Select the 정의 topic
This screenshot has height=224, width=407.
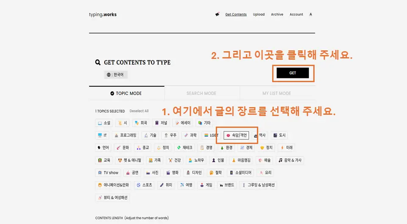coord(163,148)
